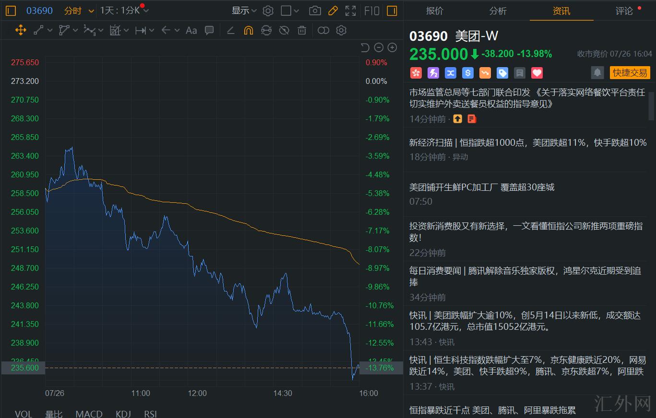656x418 pixels.
Task: Click the magnet snap drawing tool
Action: [248, 31]
